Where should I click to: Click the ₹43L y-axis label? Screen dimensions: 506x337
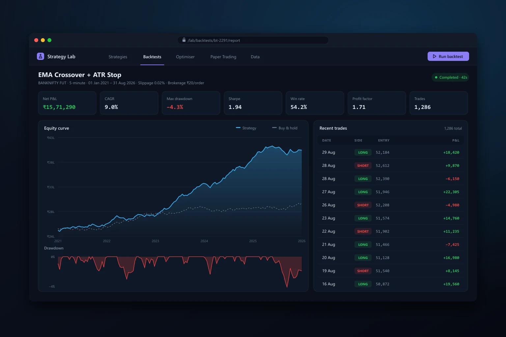point(51,138)
